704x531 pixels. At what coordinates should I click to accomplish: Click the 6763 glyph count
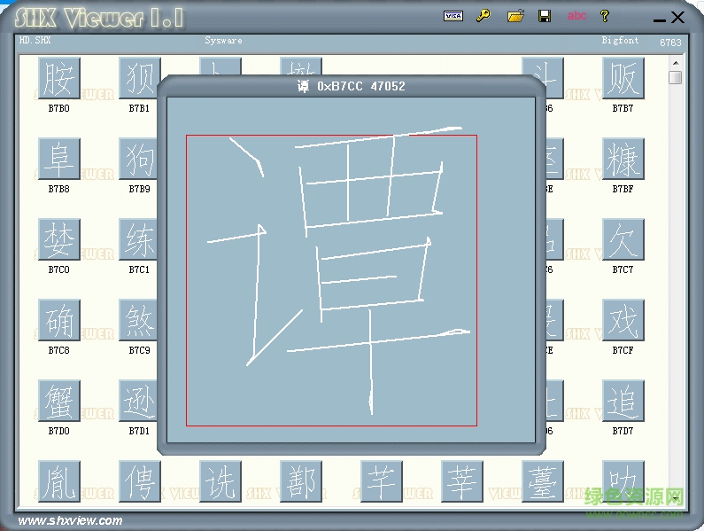click(x=670, y=43)
